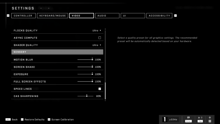
Task: Enable the Async Compute checkbox
Action: (100, 38)
